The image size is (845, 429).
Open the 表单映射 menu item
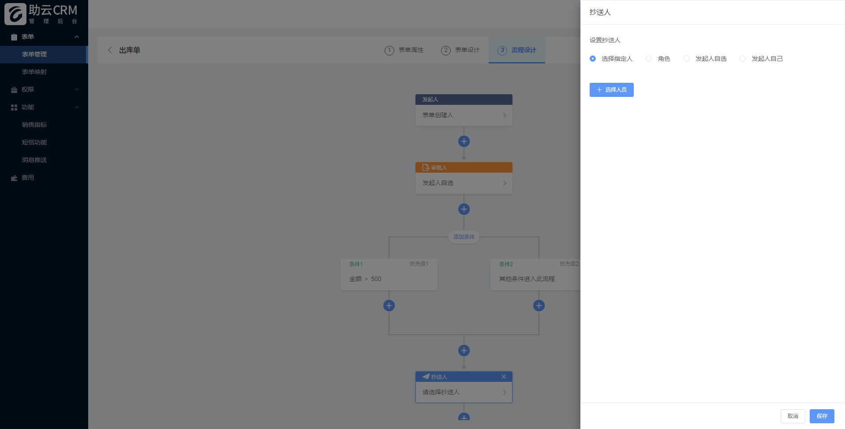point(34,72)
